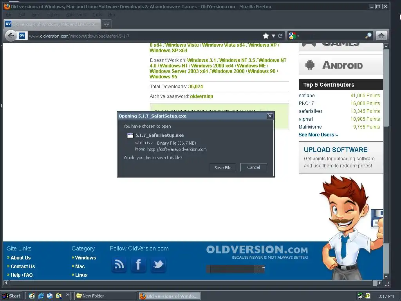
Task: Go back with the Firefox back arrow
Action: [x=11, y=36]
